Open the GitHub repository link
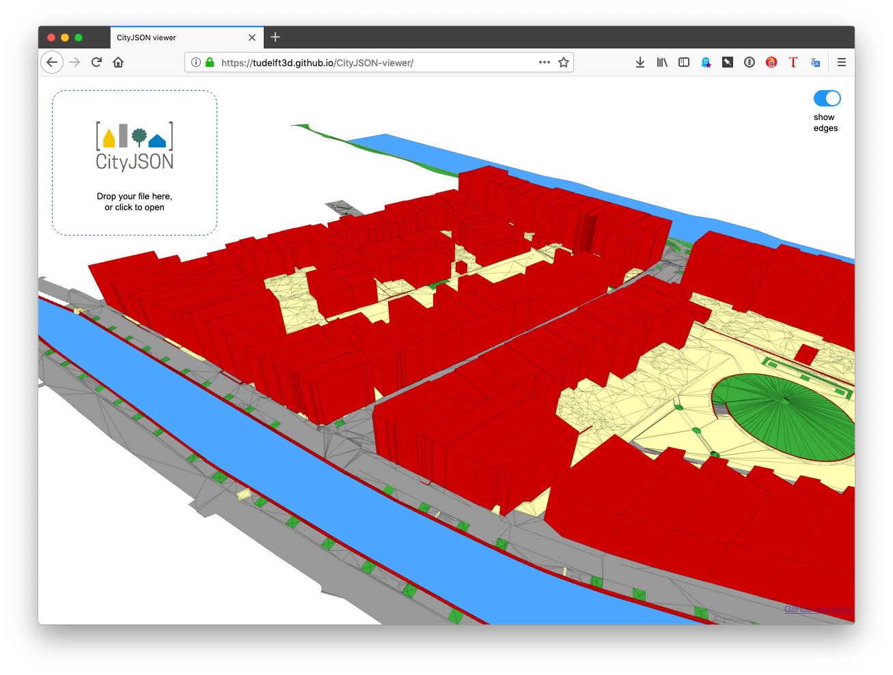Screen dimensions: 893x675 click(818, 609)
